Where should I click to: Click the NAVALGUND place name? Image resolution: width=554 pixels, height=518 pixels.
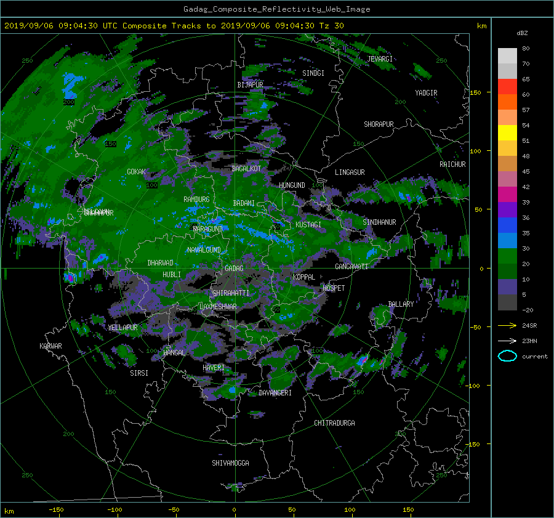[x=204, y=250]
